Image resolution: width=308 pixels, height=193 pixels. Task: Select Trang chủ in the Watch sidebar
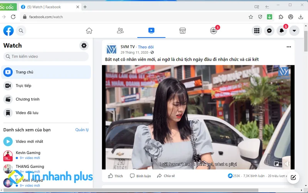click(46, 72)
